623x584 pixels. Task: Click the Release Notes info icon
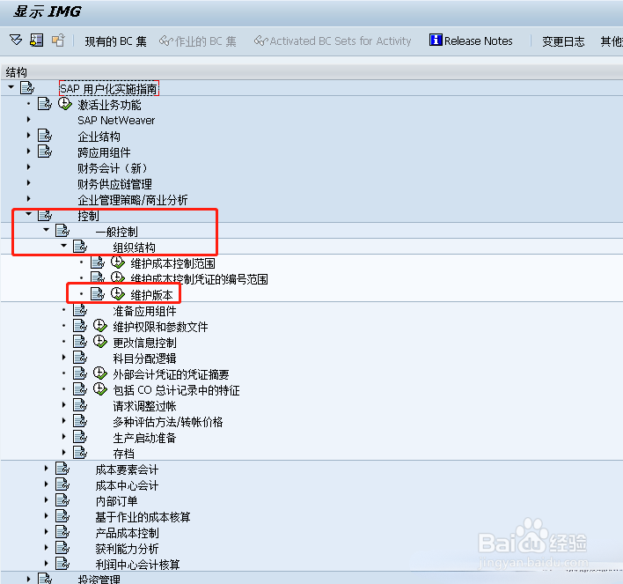[x=436, y=40]
